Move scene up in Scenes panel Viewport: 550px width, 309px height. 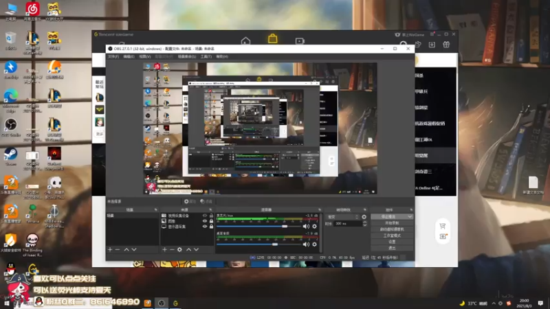[126, 249]
